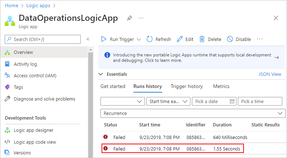Pin the DataOperationsLogicApp to dashboard
Viewport: 287px width, 158px height.
click(x=130, y=18)
